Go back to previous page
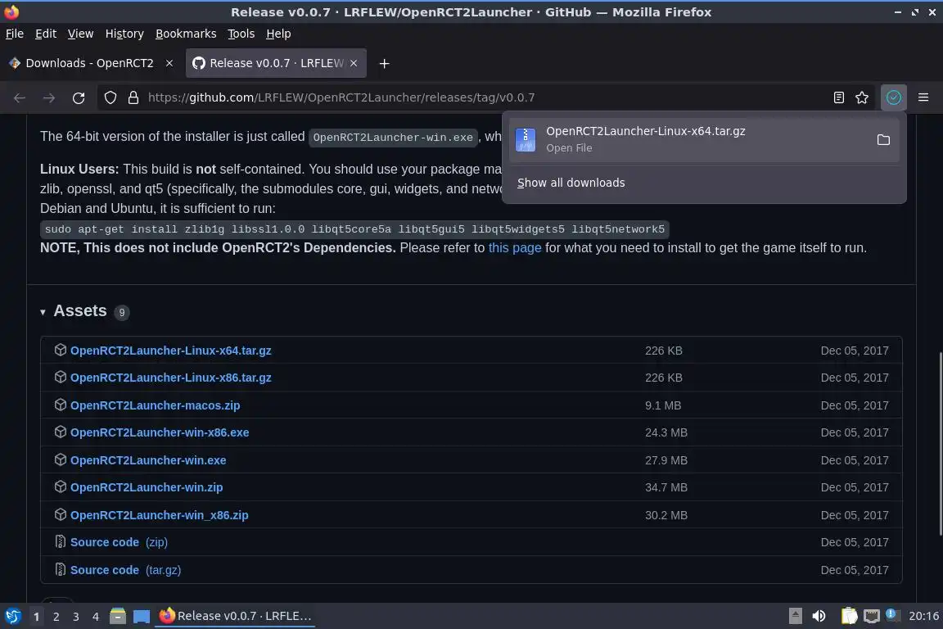This screenshot has height=629, width=943. [20, 97]
